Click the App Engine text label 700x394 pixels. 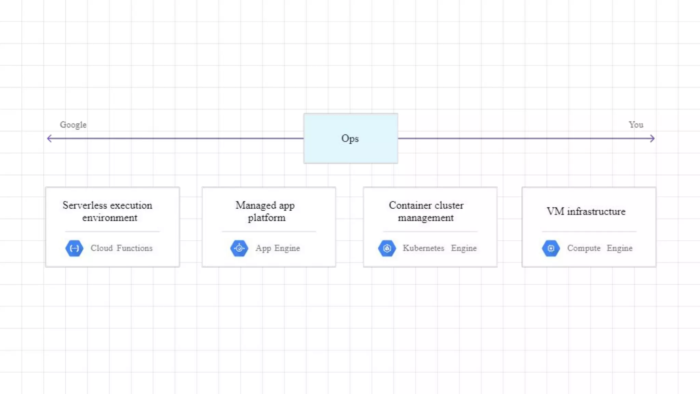pyautogui.click(x=278, y=248)
